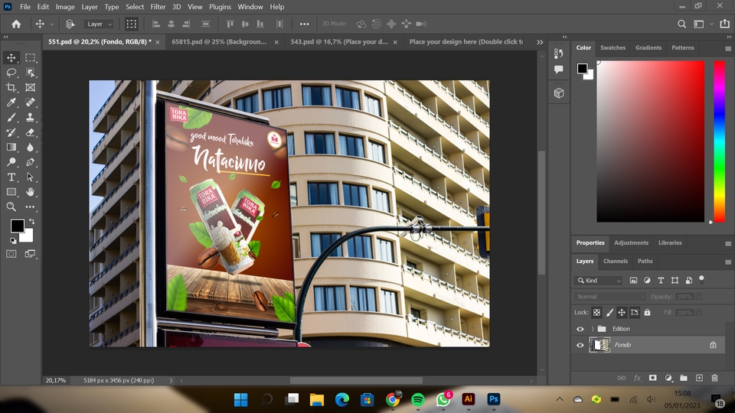Open Illustrator from the taskbar
735x413 pixels.
[468, 399]
